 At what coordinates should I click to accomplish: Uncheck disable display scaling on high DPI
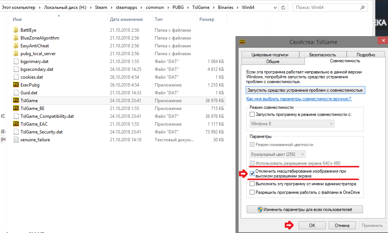(x=252, y=174)
